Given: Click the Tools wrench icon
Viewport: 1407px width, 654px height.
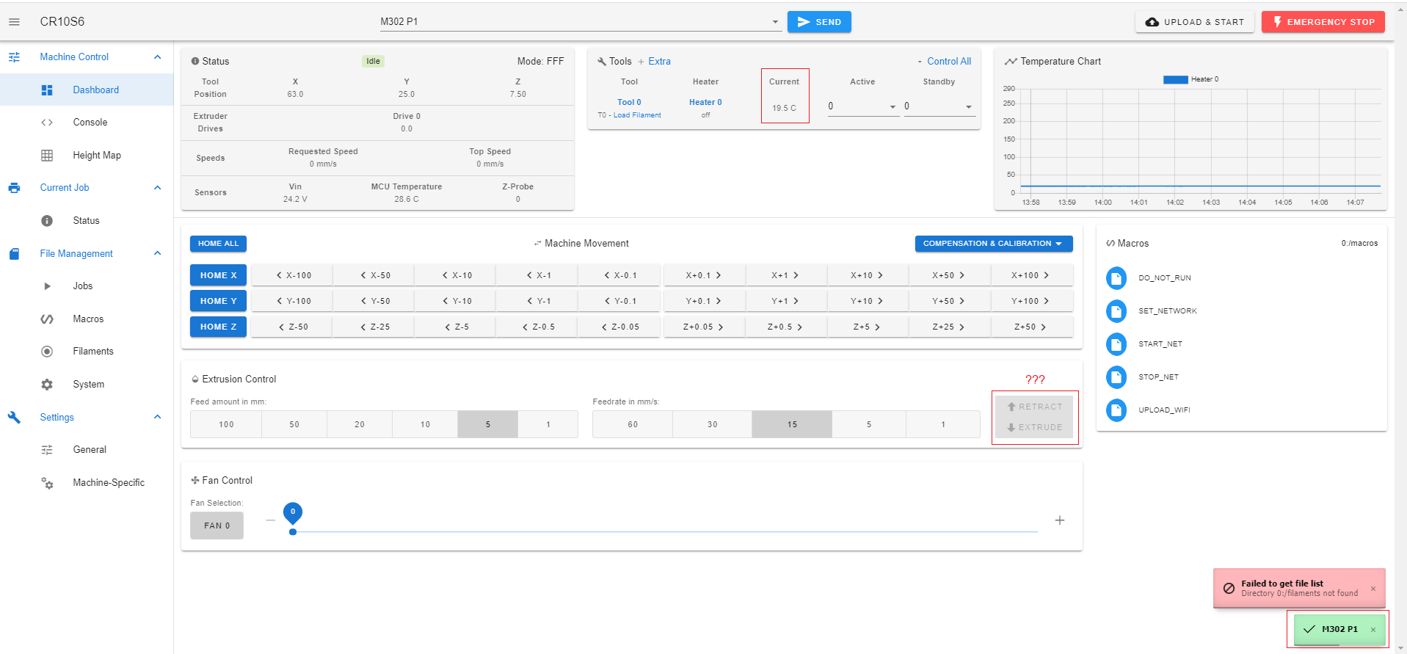Looking at the screenshot, I should [602, 62].
